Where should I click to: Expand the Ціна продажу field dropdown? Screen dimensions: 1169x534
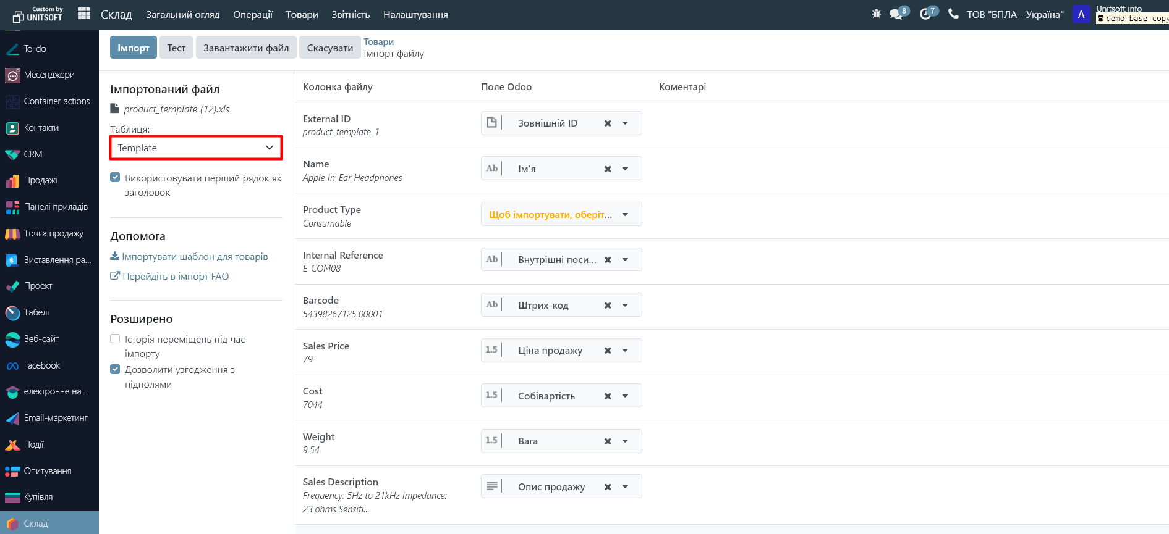point(625,351)
